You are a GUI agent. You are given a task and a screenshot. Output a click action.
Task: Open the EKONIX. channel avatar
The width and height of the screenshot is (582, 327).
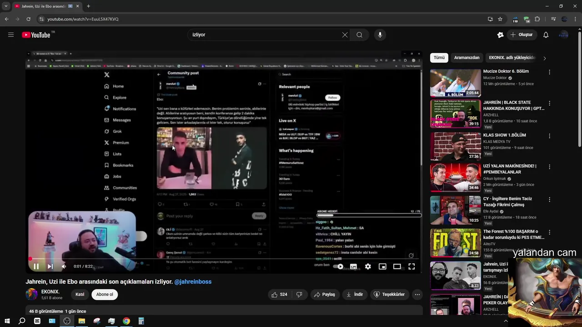coord(32,294)
